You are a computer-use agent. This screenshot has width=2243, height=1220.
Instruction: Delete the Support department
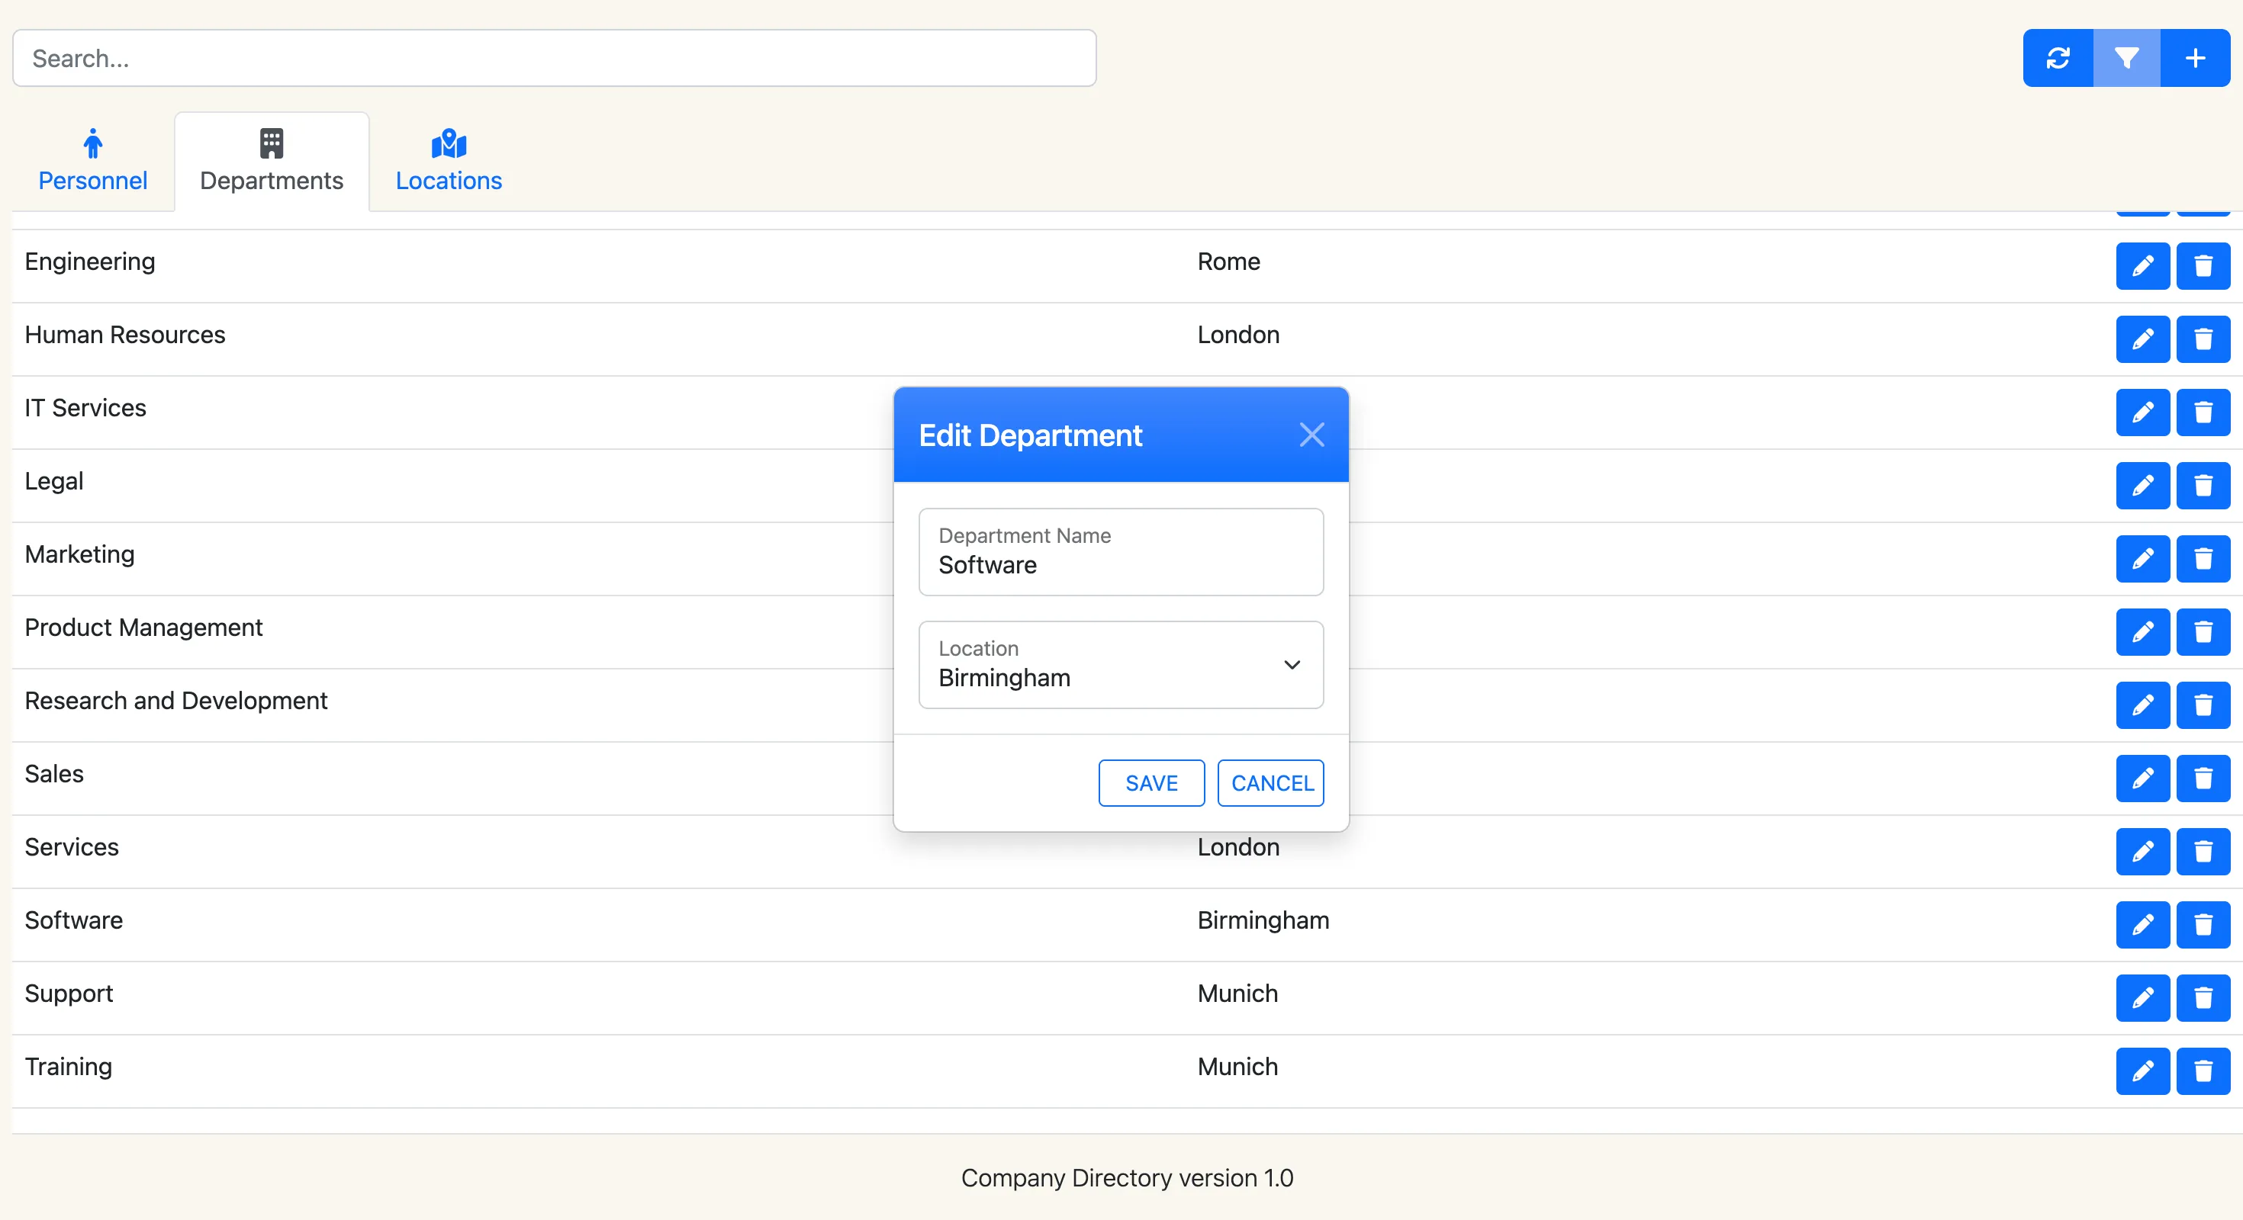[x=2203, y=997]
